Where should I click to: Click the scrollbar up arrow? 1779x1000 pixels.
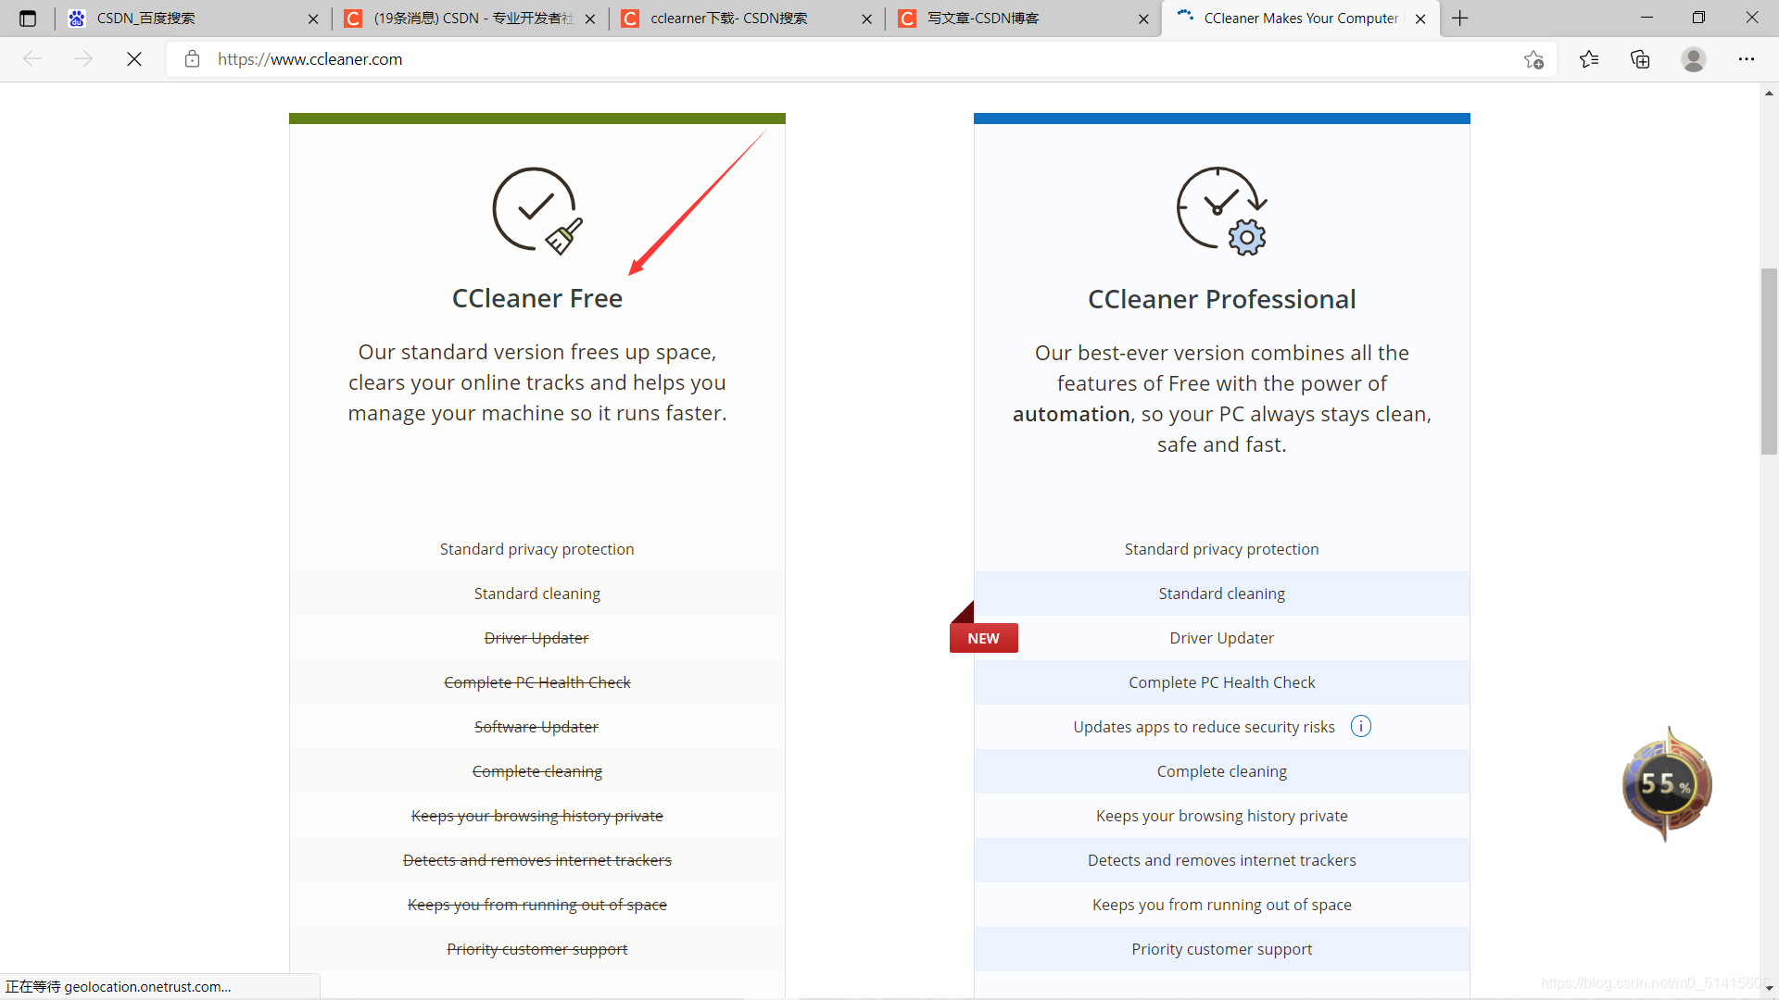coord(1769,93)
